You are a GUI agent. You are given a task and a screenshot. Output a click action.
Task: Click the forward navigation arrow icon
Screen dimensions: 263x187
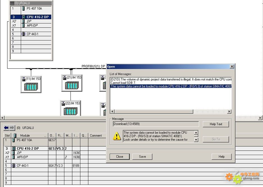pyautogui.click(x=12, y=128)
